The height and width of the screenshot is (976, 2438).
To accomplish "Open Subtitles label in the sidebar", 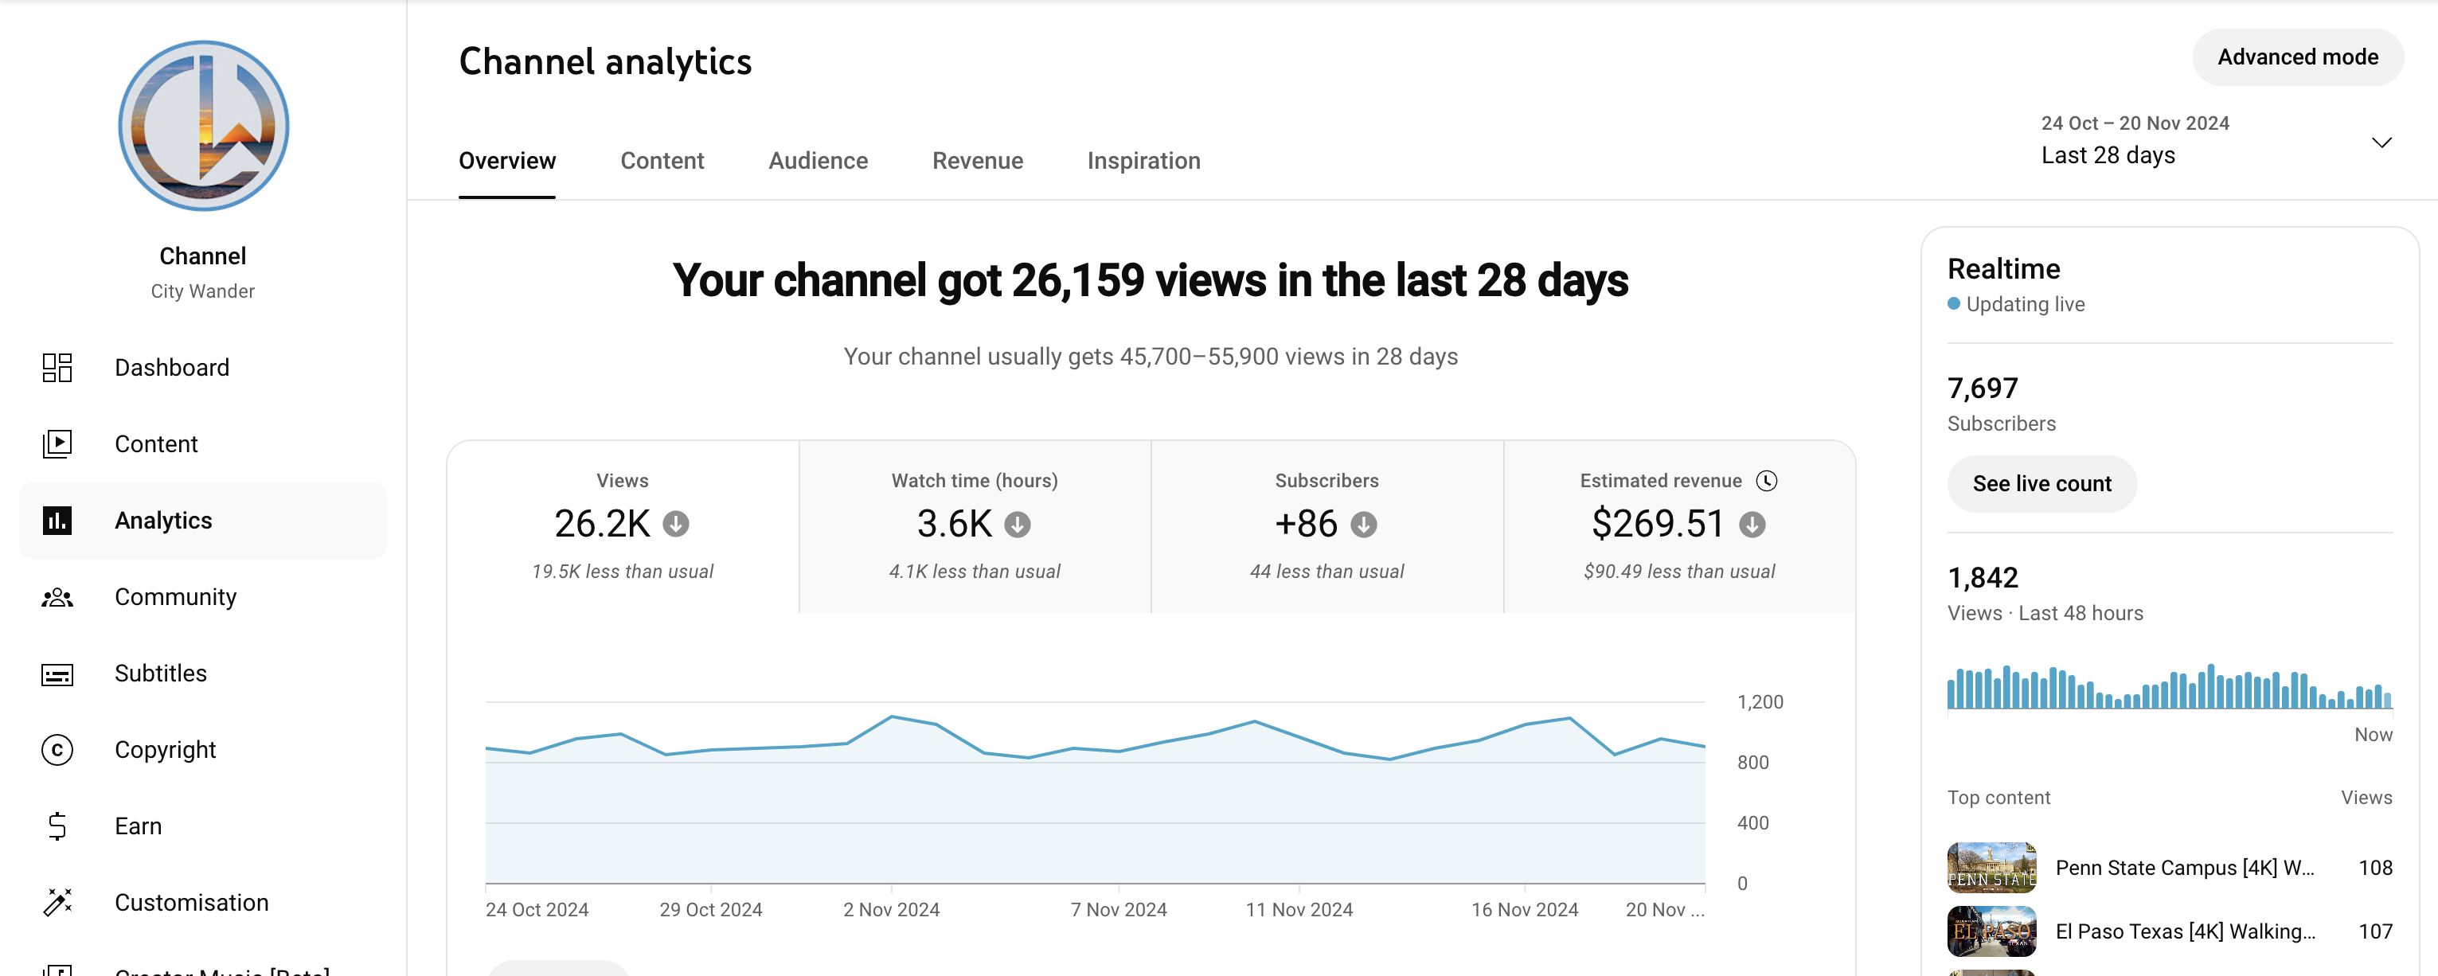I will point(160,674).
